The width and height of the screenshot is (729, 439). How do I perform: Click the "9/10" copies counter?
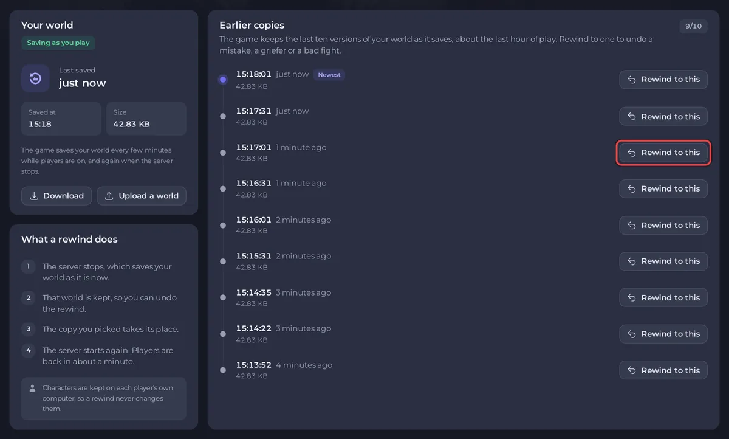coord(693,26)
